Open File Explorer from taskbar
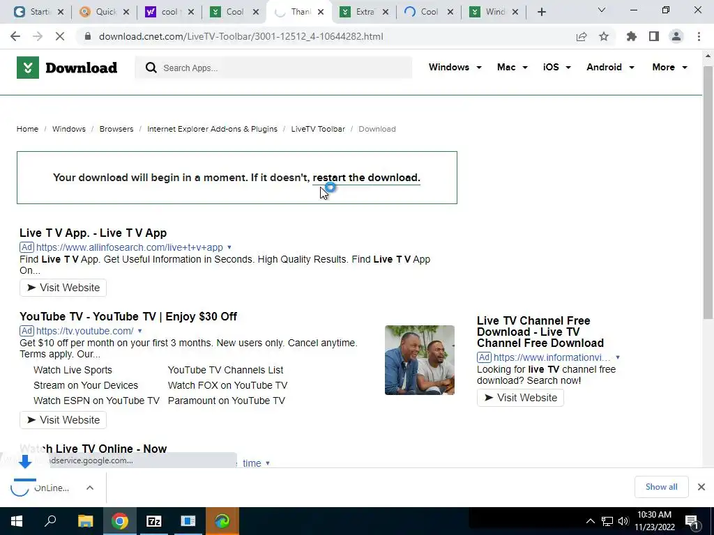This screenshot has height=535, width=714. click(85, 521)
